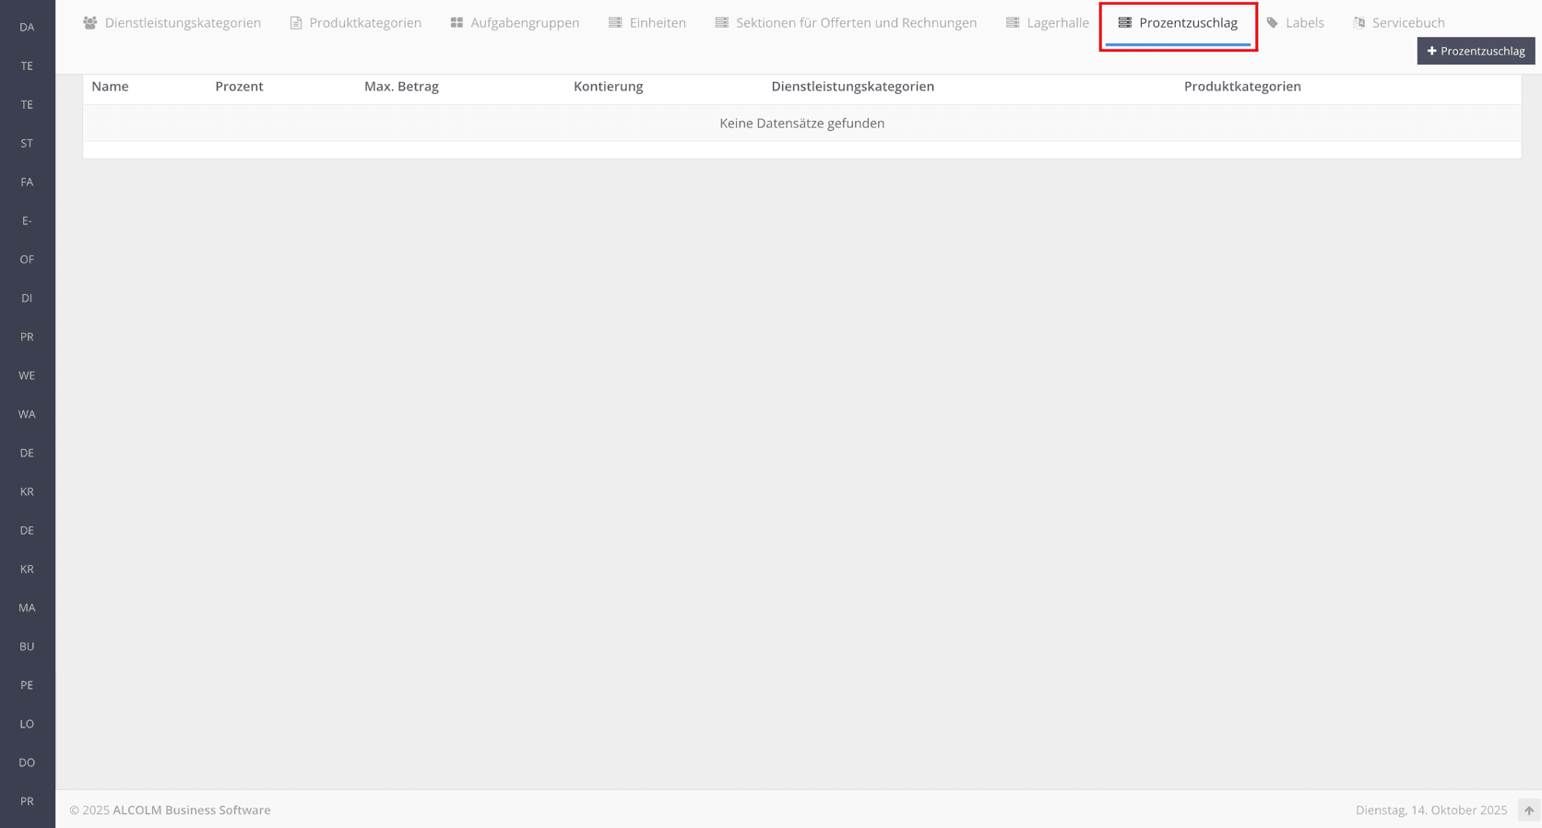Click the Produktkategorien table column header
Image resolution: width=1542 pixels, height=828 pixels.
pyautogui.click(x=1242, y=87)
